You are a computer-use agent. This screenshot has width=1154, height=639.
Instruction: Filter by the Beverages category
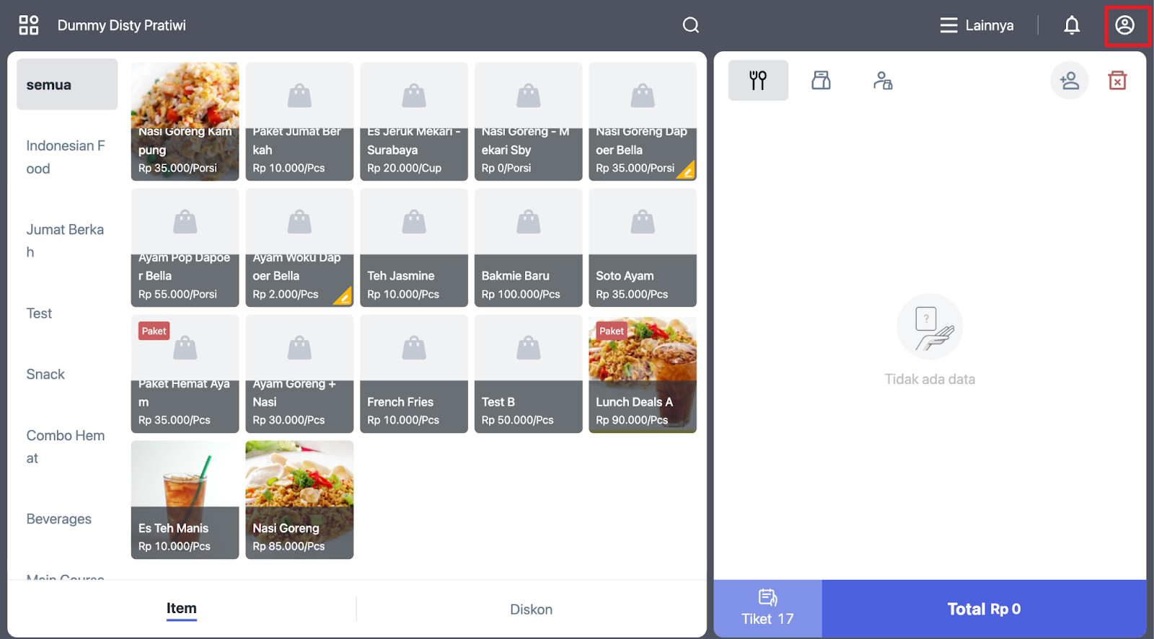tap(59, 519)
